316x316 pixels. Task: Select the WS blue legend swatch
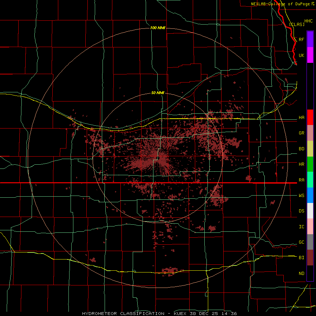point(310,195)
